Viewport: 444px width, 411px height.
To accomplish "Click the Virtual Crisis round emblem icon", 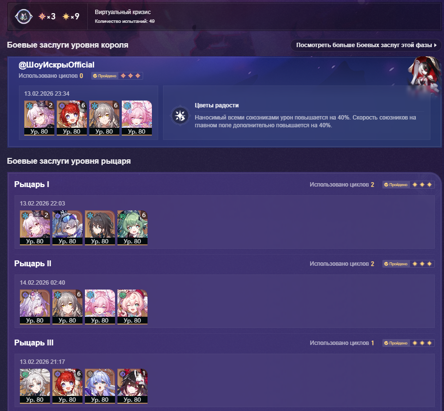I will (23, 17).
